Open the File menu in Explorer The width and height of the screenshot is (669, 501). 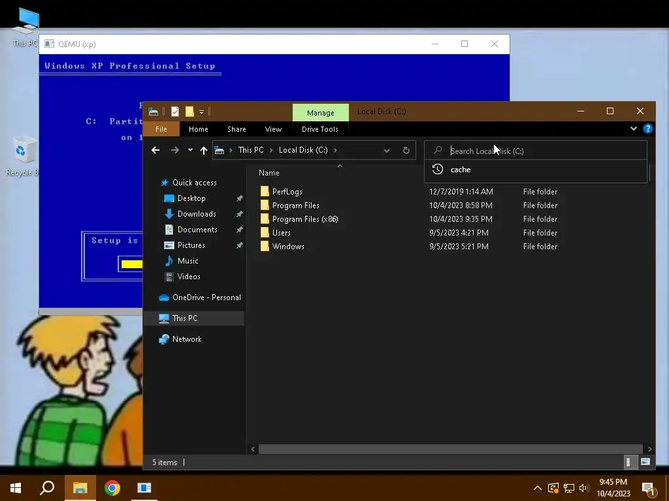click(x=161, y=129)
